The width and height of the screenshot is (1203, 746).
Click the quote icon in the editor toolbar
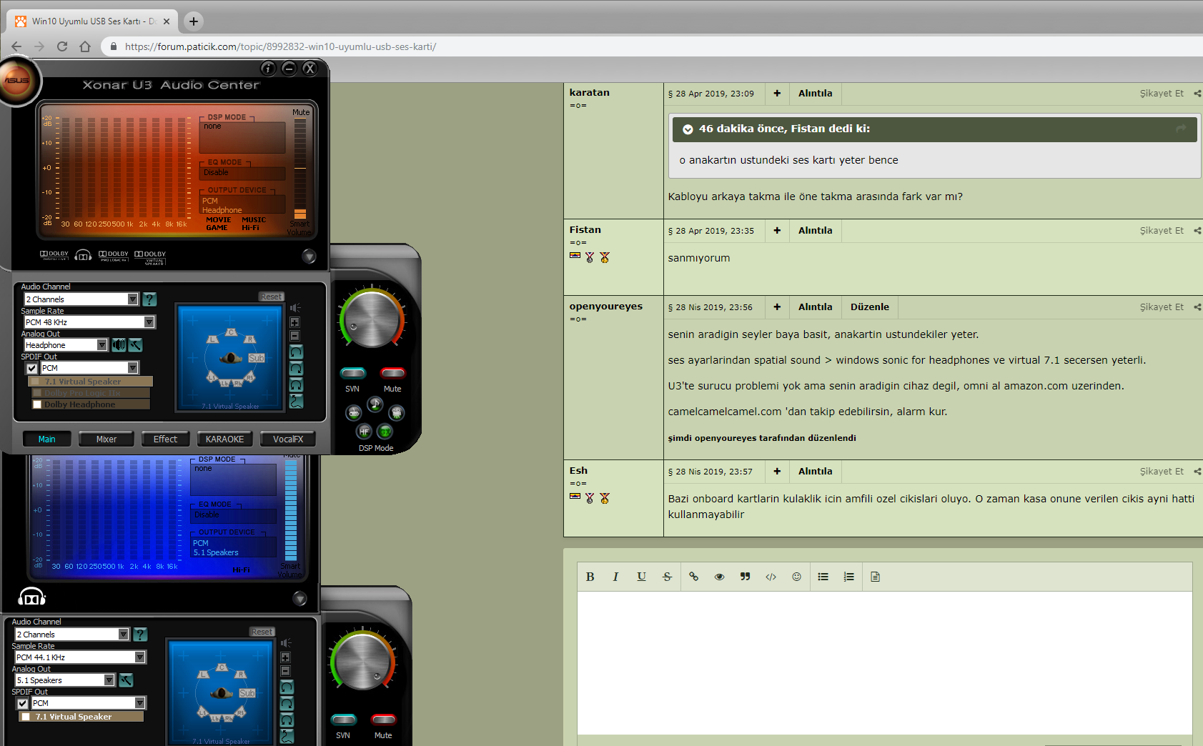tap(745, 577)
